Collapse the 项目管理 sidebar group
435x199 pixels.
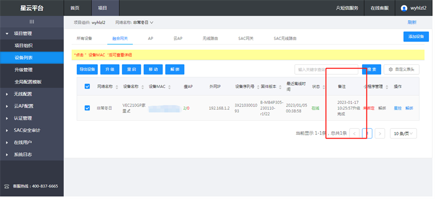pos(32,34)
